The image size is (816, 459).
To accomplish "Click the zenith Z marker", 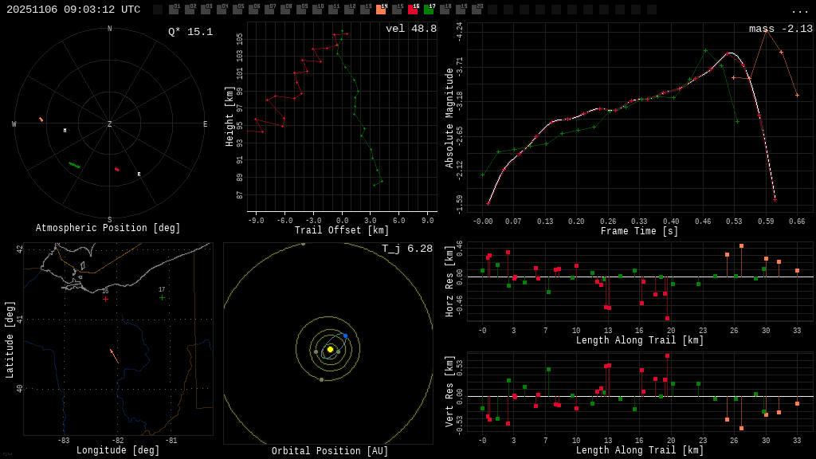I will pyautogui.click(x=109, y=124).
